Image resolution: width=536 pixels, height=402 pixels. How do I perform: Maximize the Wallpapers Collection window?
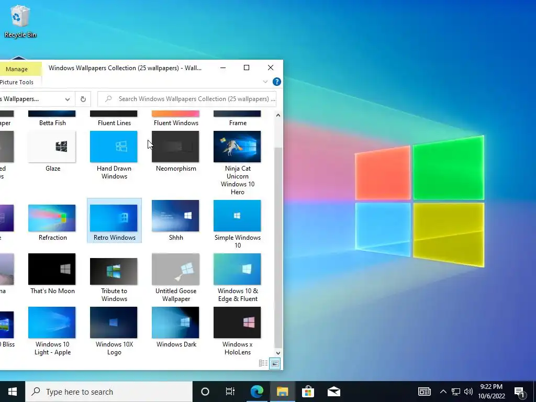pos(247,68)
